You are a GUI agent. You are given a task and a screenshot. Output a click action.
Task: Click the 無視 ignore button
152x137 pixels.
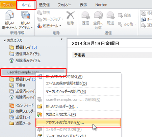(44, 13)
